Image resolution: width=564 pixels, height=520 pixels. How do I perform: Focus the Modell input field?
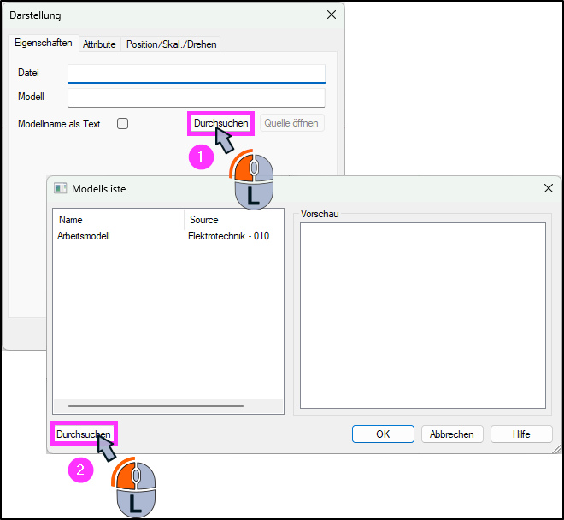pos(197,98)
